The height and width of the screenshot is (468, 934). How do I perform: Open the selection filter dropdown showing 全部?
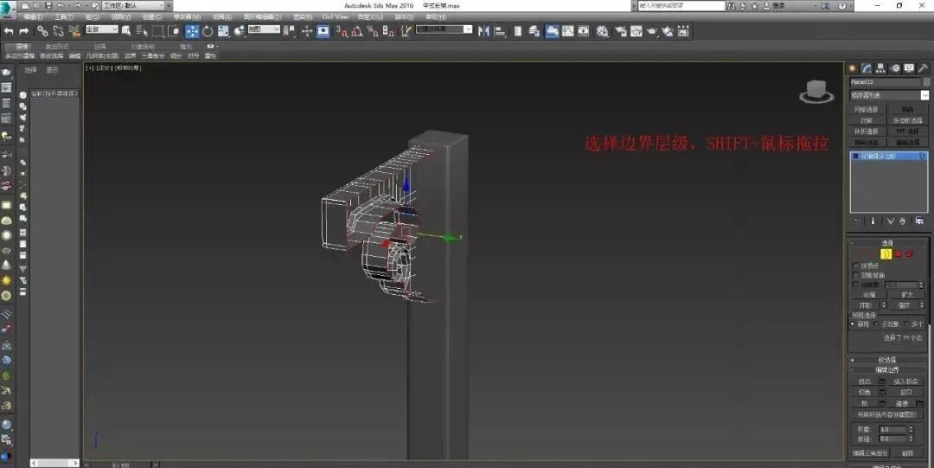(102, 29)
